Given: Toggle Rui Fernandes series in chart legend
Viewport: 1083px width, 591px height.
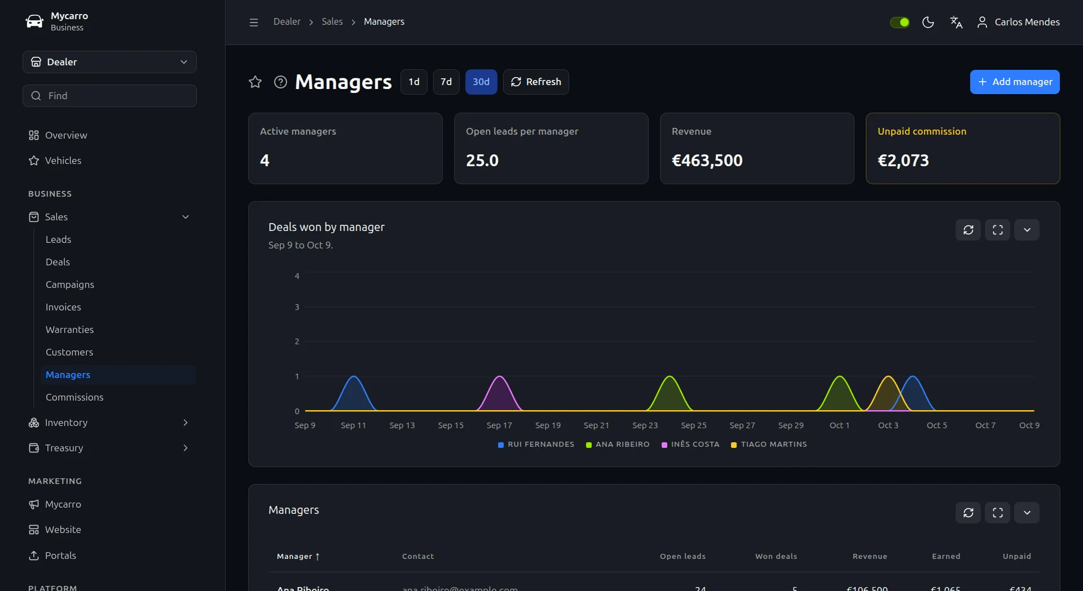Looking at the screenshot, I should (536, 445).
